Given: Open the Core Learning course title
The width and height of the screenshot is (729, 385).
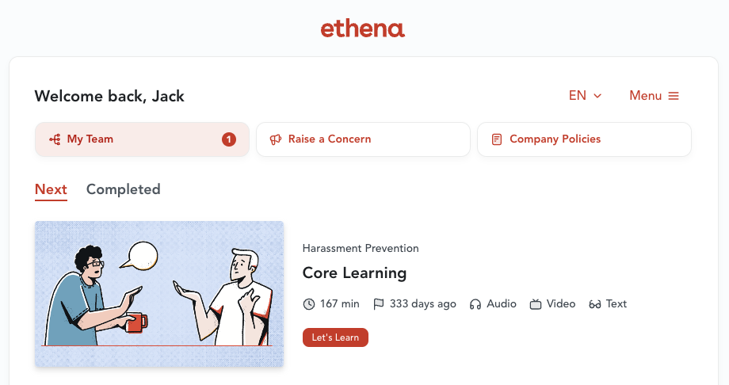Looking at the screenshot, I should pos(354,273).
